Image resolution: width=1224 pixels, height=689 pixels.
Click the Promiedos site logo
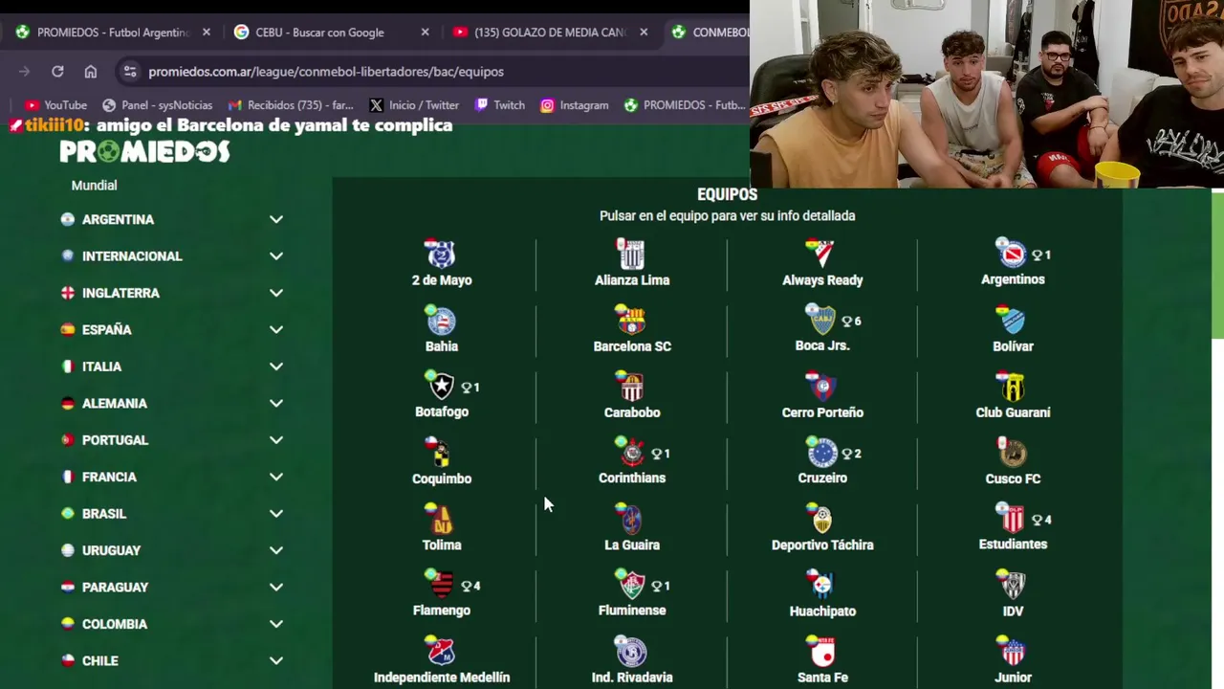pos(144,151)
